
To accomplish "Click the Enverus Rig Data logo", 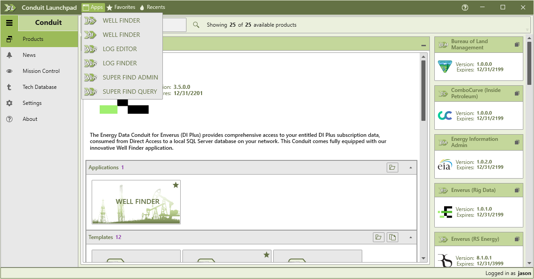I will pos(445,212).
